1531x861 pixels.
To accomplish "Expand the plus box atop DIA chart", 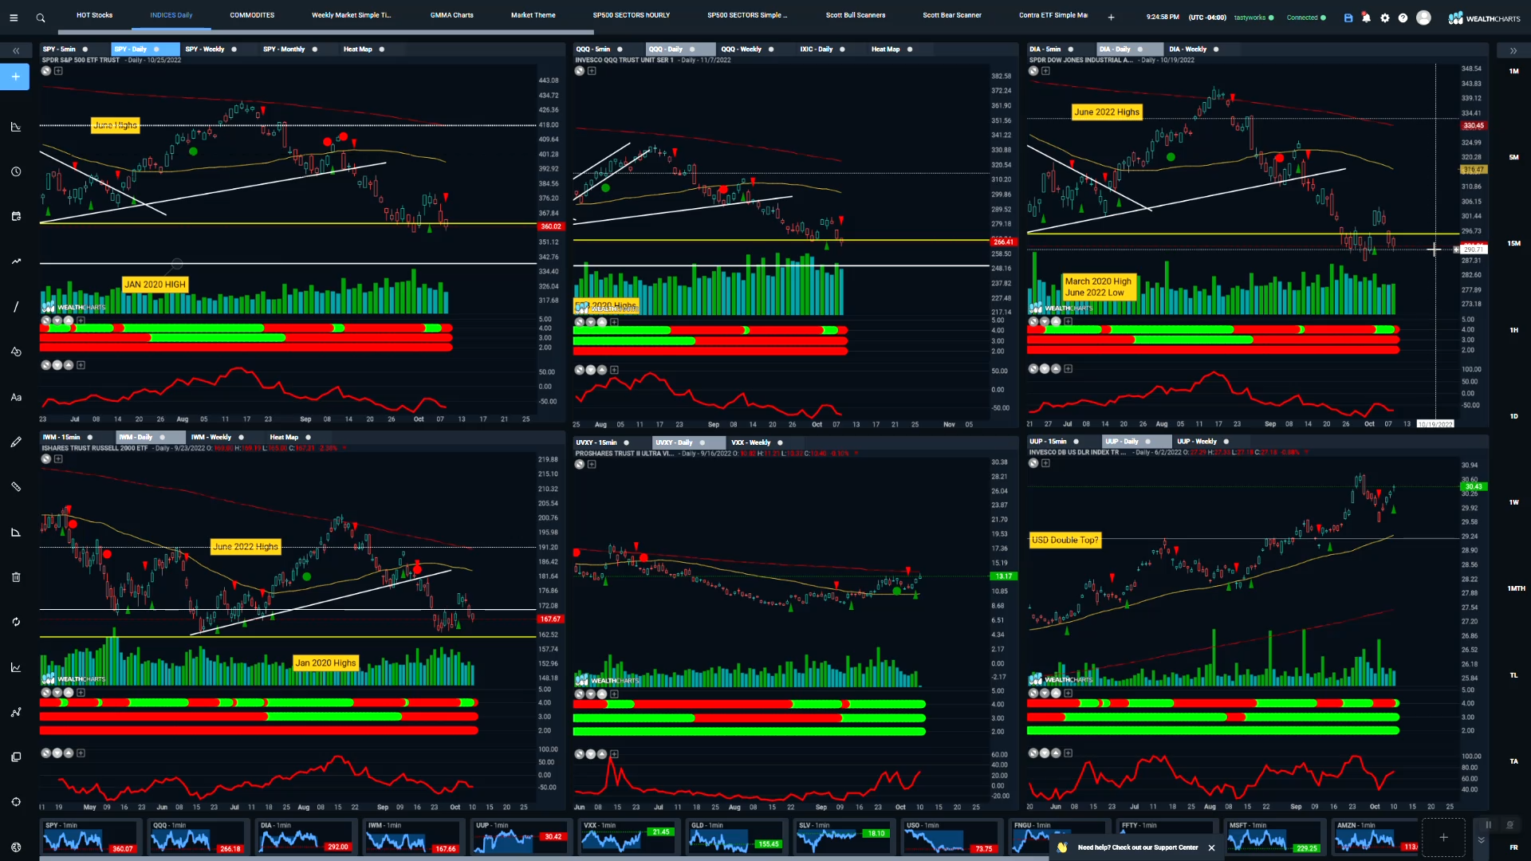I will [x=1045, y=71].
